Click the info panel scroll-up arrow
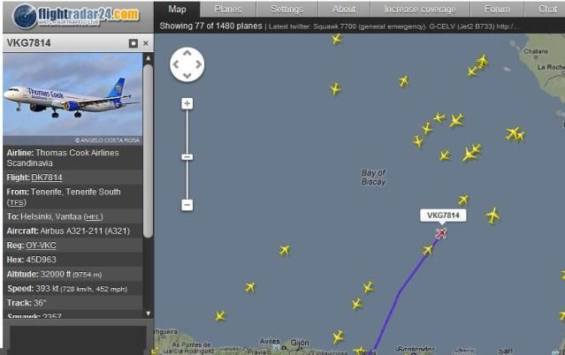The height and width of the screenshot is (355, 565). 148,58
